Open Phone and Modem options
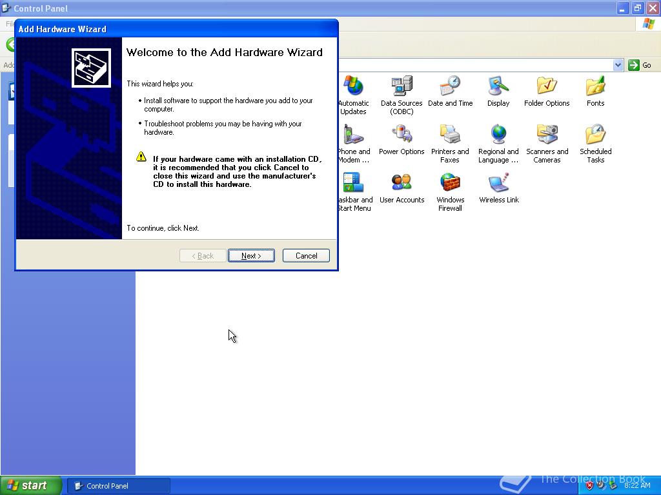This screenshot has width=661, height=495. click(x=354, y=135)
